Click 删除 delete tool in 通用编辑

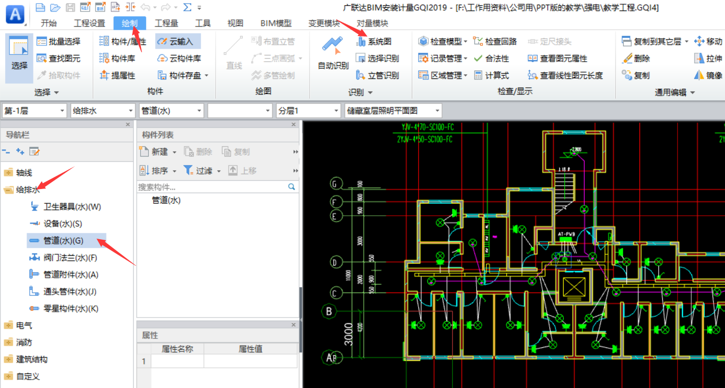(x=636, y=58)
